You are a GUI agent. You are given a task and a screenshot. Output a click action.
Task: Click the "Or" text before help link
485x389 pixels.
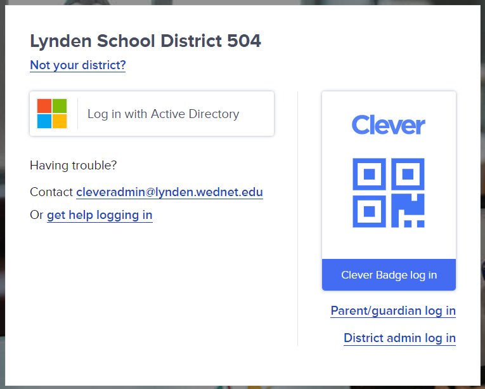37,215
